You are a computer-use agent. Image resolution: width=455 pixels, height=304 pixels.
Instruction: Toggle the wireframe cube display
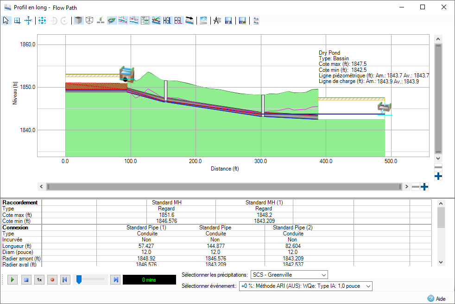(89, 20)
